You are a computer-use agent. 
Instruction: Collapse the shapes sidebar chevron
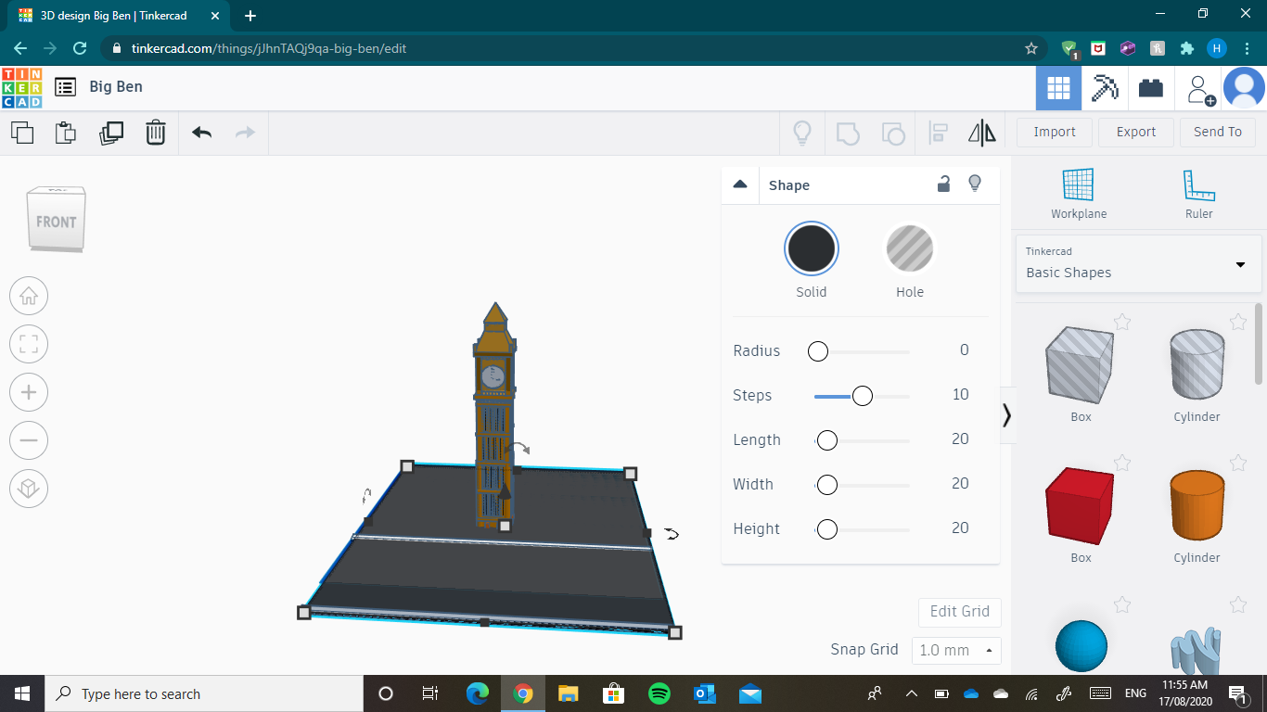pyautogui.click(x=1007, y=414)
